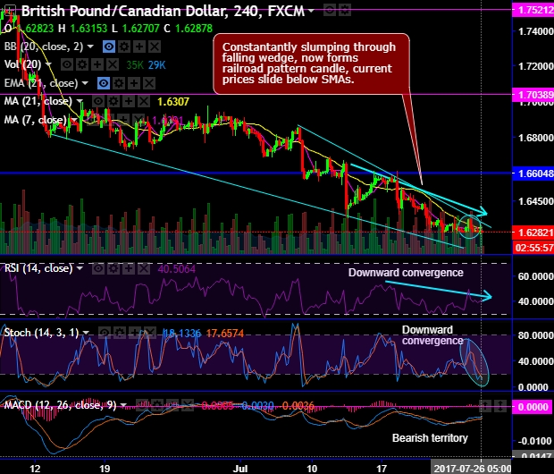
Task: Open the dropdown arrow next to BB (20, close, 2)
Action: (x=90, y=47)
